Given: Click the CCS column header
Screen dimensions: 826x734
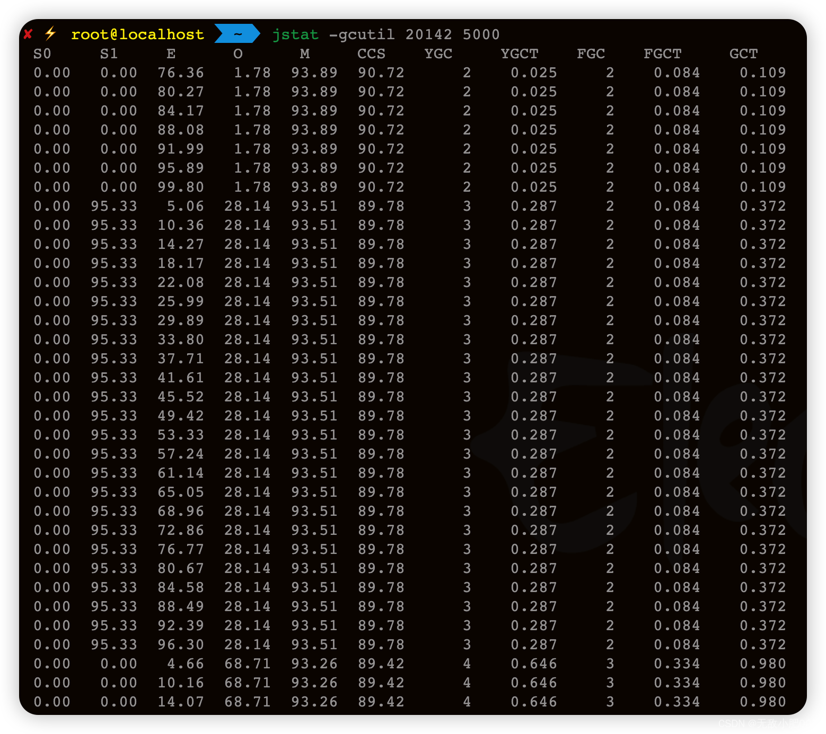Looking at the screenshot, I should point(372,53).
